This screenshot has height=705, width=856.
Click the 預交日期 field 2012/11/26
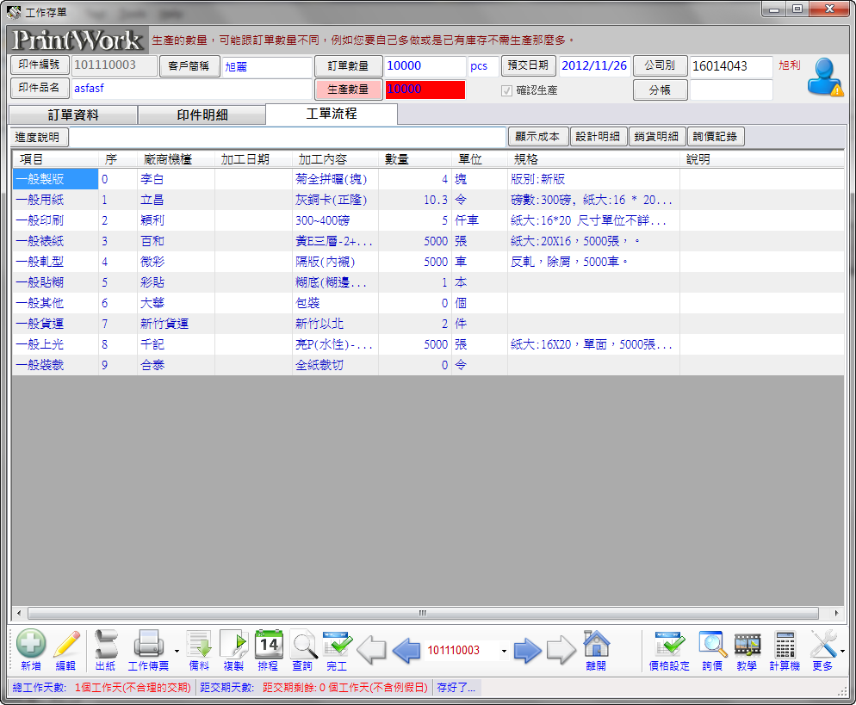[x=594, y=66]
